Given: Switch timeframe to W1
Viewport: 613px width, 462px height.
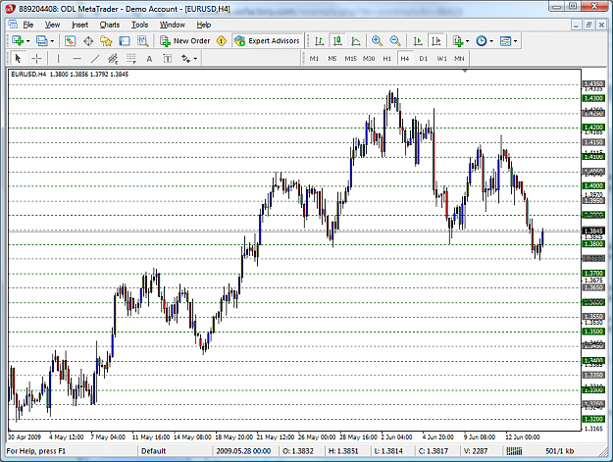Looking at the screenshot, I should [441, 59].
